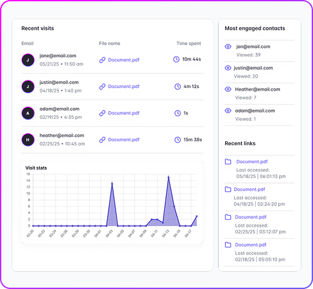Click the clock icon beside 10m 44s
Image resolution: width=313 pixels, height=289 pixels.
176,59
